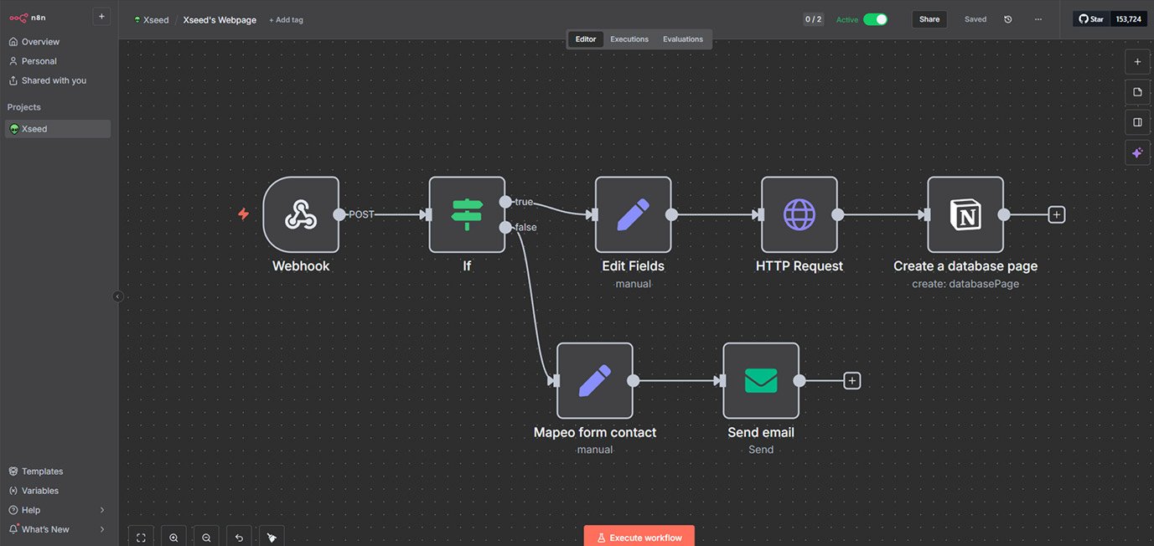Switch to the Executions tab

[629, 39]
